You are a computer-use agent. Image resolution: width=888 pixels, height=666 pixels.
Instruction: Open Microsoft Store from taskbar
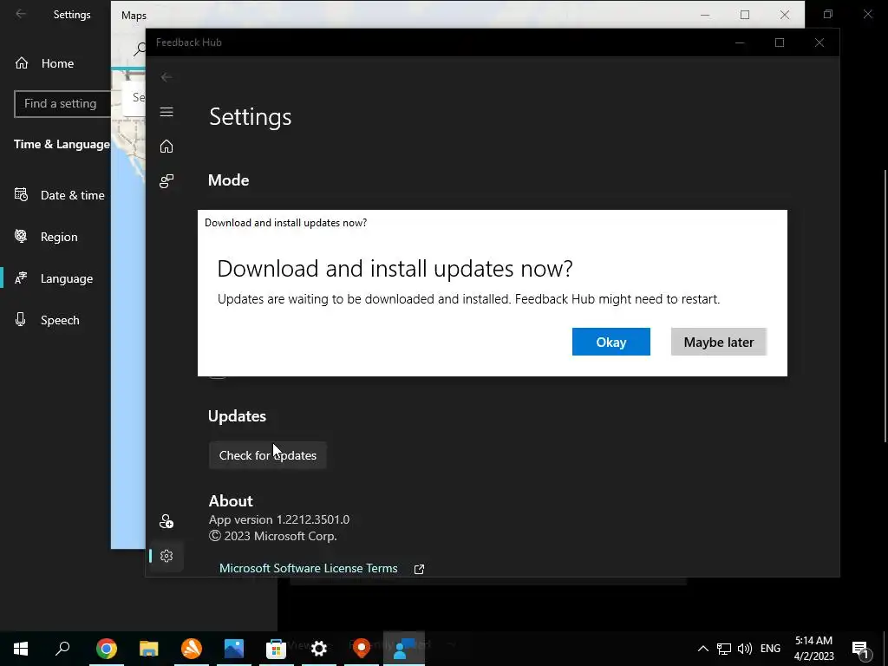277,649
